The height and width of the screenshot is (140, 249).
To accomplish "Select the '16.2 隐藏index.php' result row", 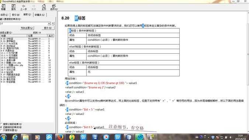I will pos(27,63).
